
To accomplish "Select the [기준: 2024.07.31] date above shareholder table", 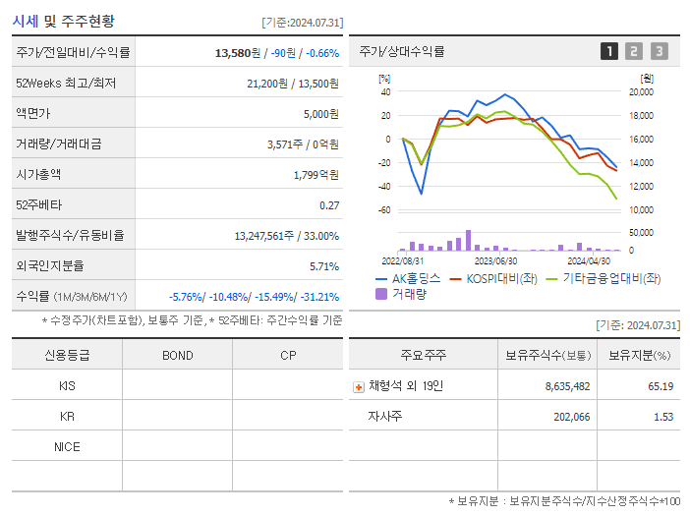I will tap(638, 325).
